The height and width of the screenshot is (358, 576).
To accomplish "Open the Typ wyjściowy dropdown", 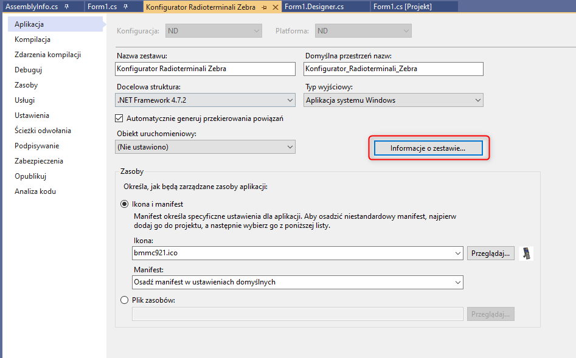I will [x=477, y=100].
